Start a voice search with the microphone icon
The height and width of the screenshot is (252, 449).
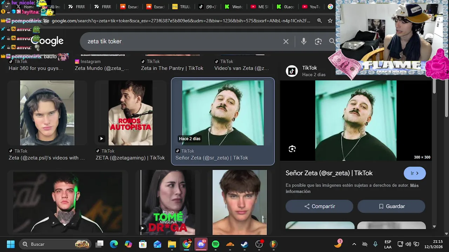pyautogui.click(x=304, y=41)
